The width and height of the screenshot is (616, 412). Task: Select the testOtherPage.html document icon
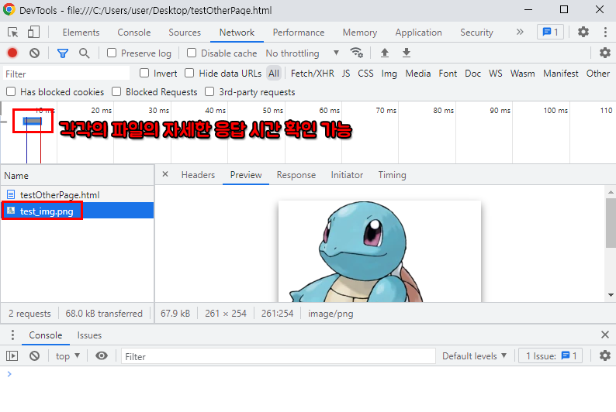pyautogui.click(x=11, y=194)
